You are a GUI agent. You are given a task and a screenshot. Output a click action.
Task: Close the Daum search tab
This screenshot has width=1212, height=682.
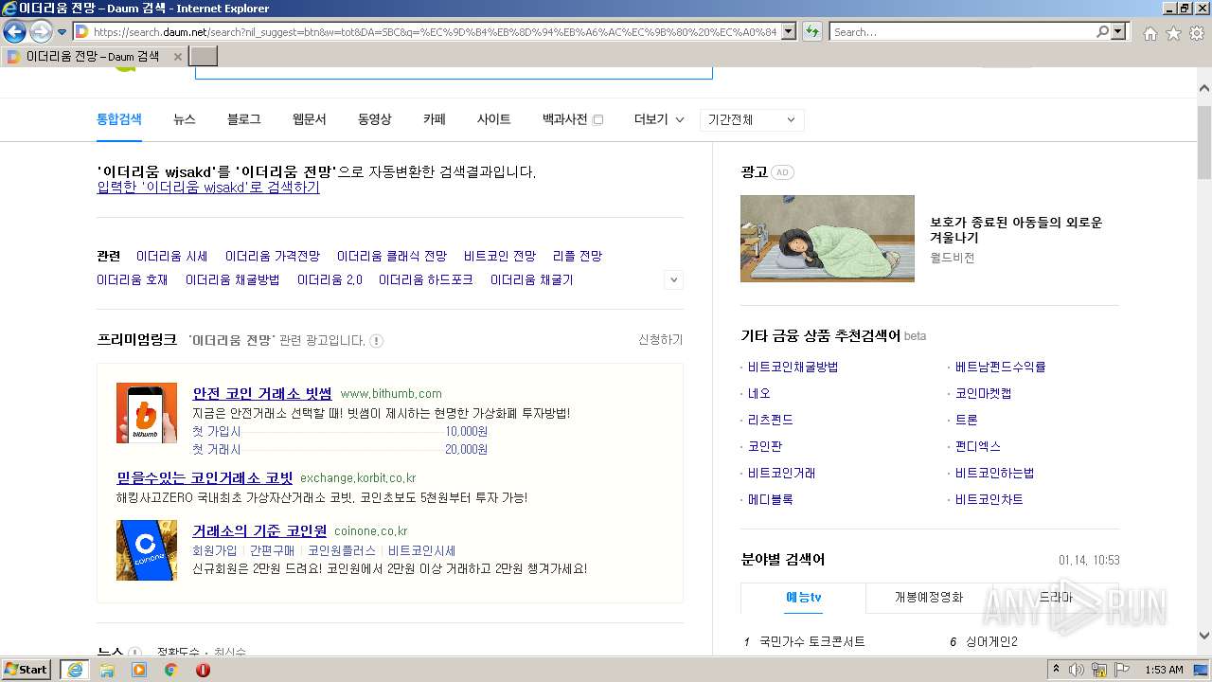[177, 57]
